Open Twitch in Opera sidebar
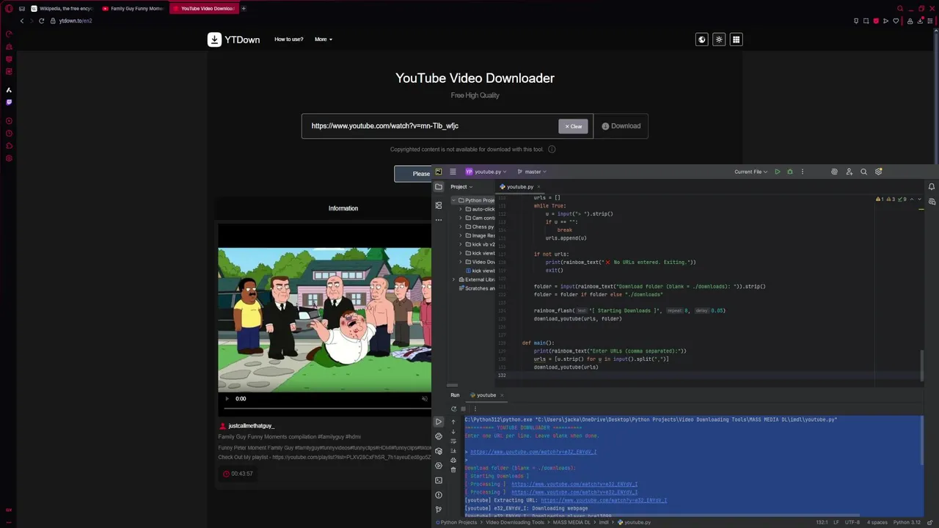This screenshot has width=939, height=528. (9, 103)
